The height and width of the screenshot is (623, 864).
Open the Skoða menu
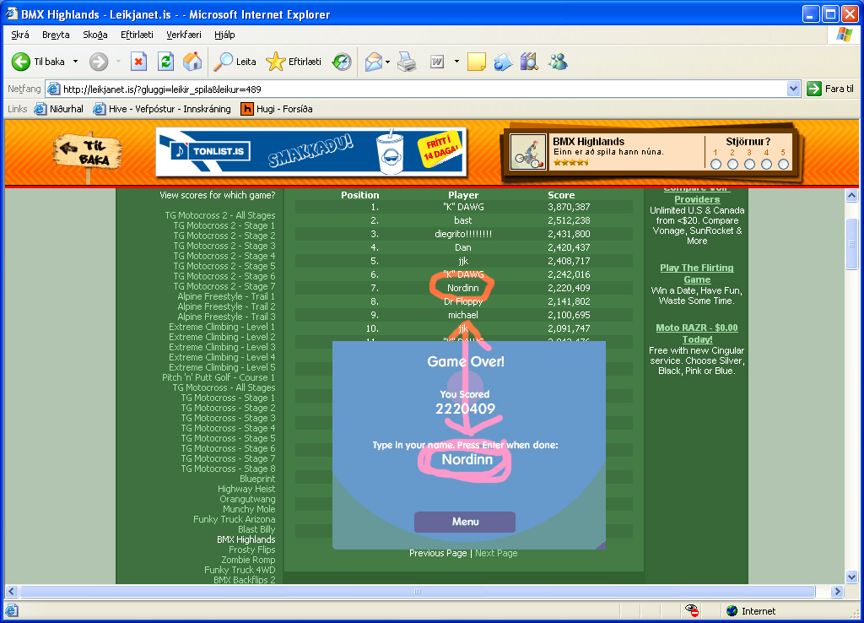click(x=94, y=35)
